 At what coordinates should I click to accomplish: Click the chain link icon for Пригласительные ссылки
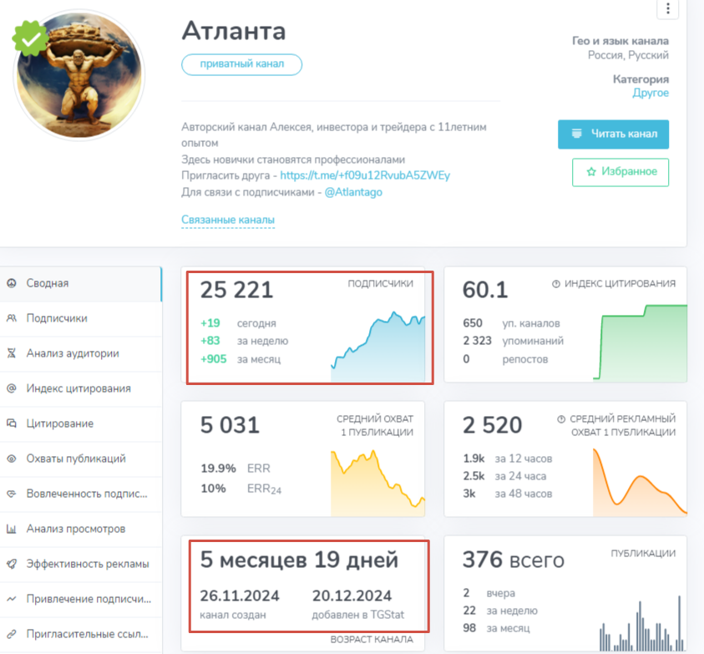click(x=12, y=634)
